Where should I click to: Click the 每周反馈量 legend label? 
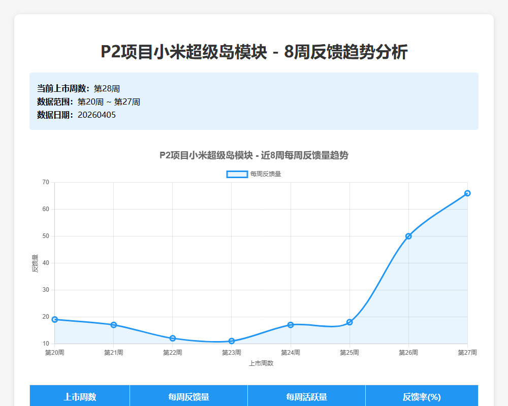click(x=265, y=174)
